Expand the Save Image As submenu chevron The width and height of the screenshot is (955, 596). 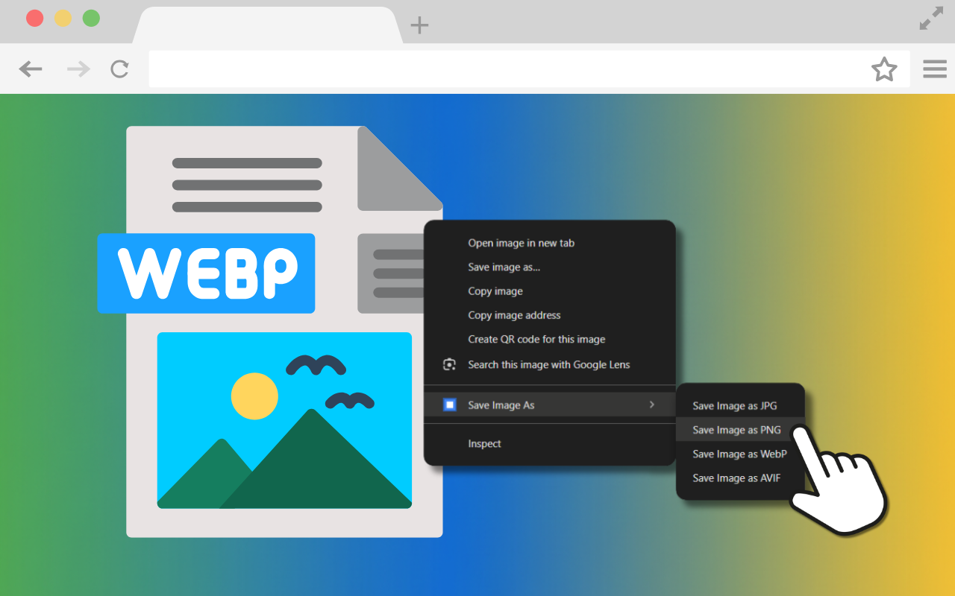pyautogui.click(x=652, y=405)
